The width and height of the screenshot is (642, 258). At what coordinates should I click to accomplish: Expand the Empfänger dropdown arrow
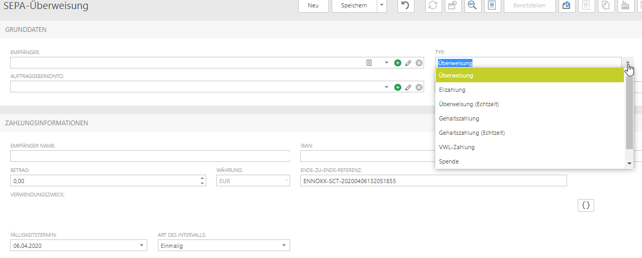click(x=386, y=63)
